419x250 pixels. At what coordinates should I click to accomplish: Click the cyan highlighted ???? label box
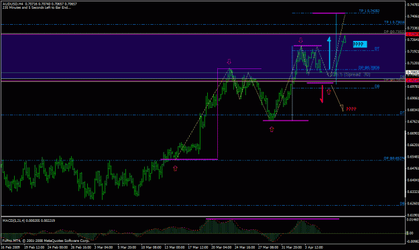point(360,44)
